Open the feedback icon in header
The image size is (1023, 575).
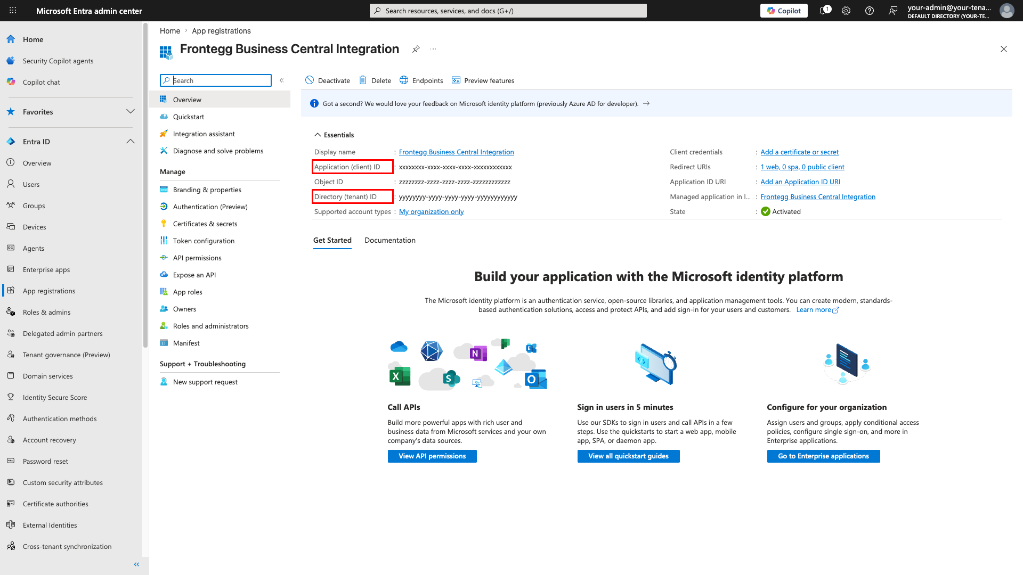893,11
